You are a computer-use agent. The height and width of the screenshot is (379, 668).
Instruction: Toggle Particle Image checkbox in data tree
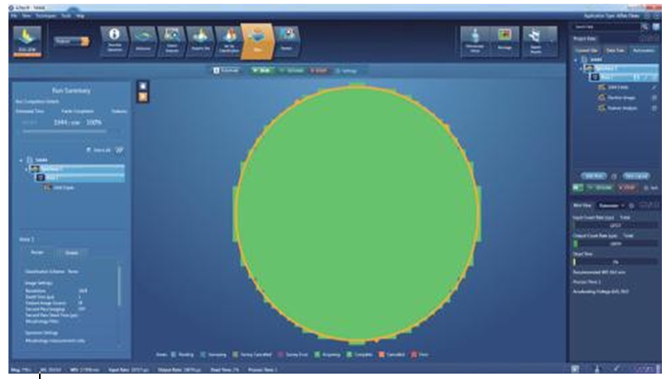[655, 97]
